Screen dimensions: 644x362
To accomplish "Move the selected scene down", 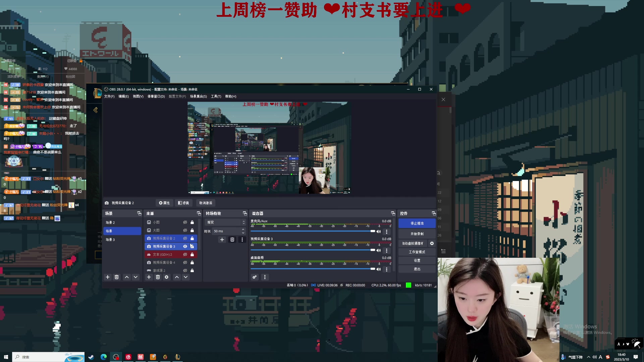I will point(136,277).
